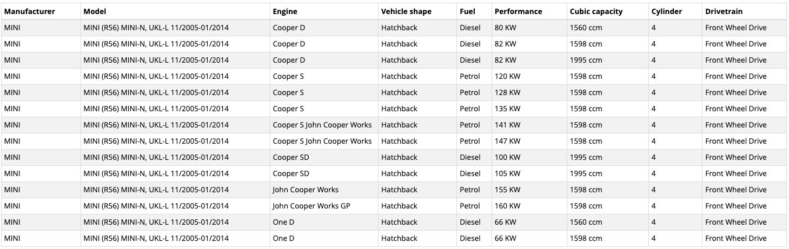The width and height of the screenshot is (789, 249).
Task: Click the Cubic capacity column header
Action: 596,11
